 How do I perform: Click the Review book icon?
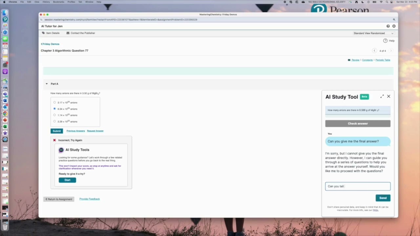pos(349,60)
